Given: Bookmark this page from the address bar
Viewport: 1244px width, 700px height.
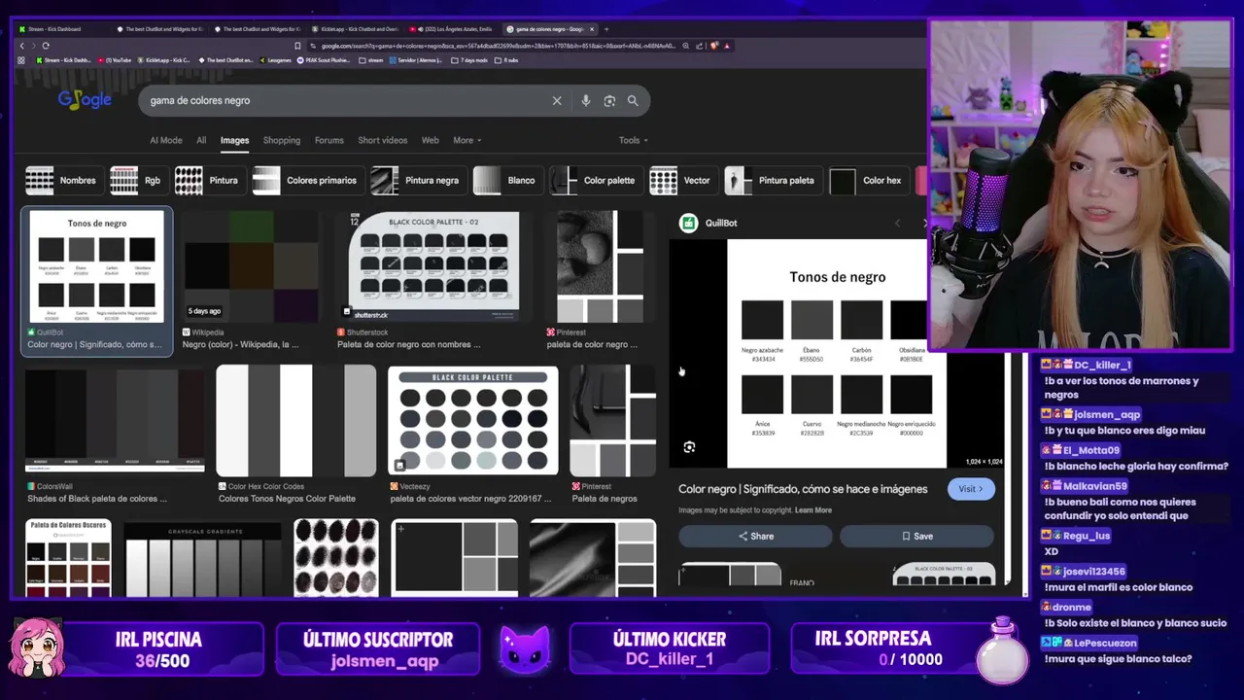Looking at the screenshot, I should point(297,46).
